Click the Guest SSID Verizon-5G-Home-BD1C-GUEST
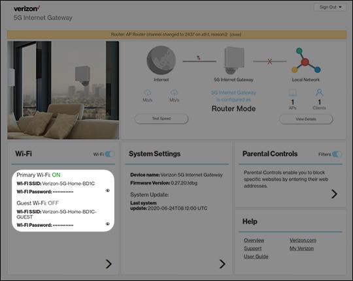This screenshot has width=353, height=281. [x=56, y=214]
